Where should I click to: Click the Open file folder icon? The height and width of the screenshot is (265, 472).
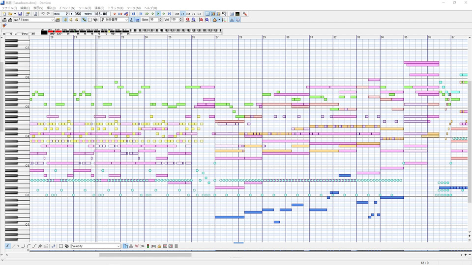10,14
